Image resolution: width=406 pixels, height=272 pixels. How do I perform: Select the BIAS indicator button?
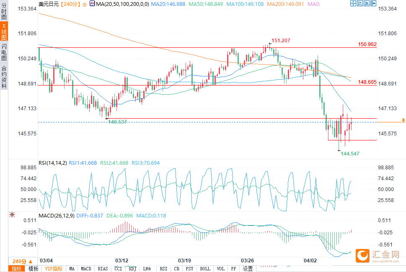tap(103, 269)
